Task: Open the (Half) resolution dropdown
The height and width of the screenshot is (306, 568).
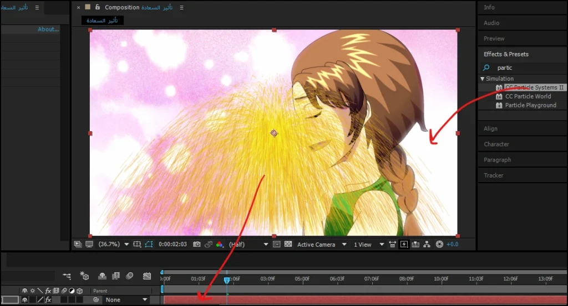Action: click(x=248, y=244)
